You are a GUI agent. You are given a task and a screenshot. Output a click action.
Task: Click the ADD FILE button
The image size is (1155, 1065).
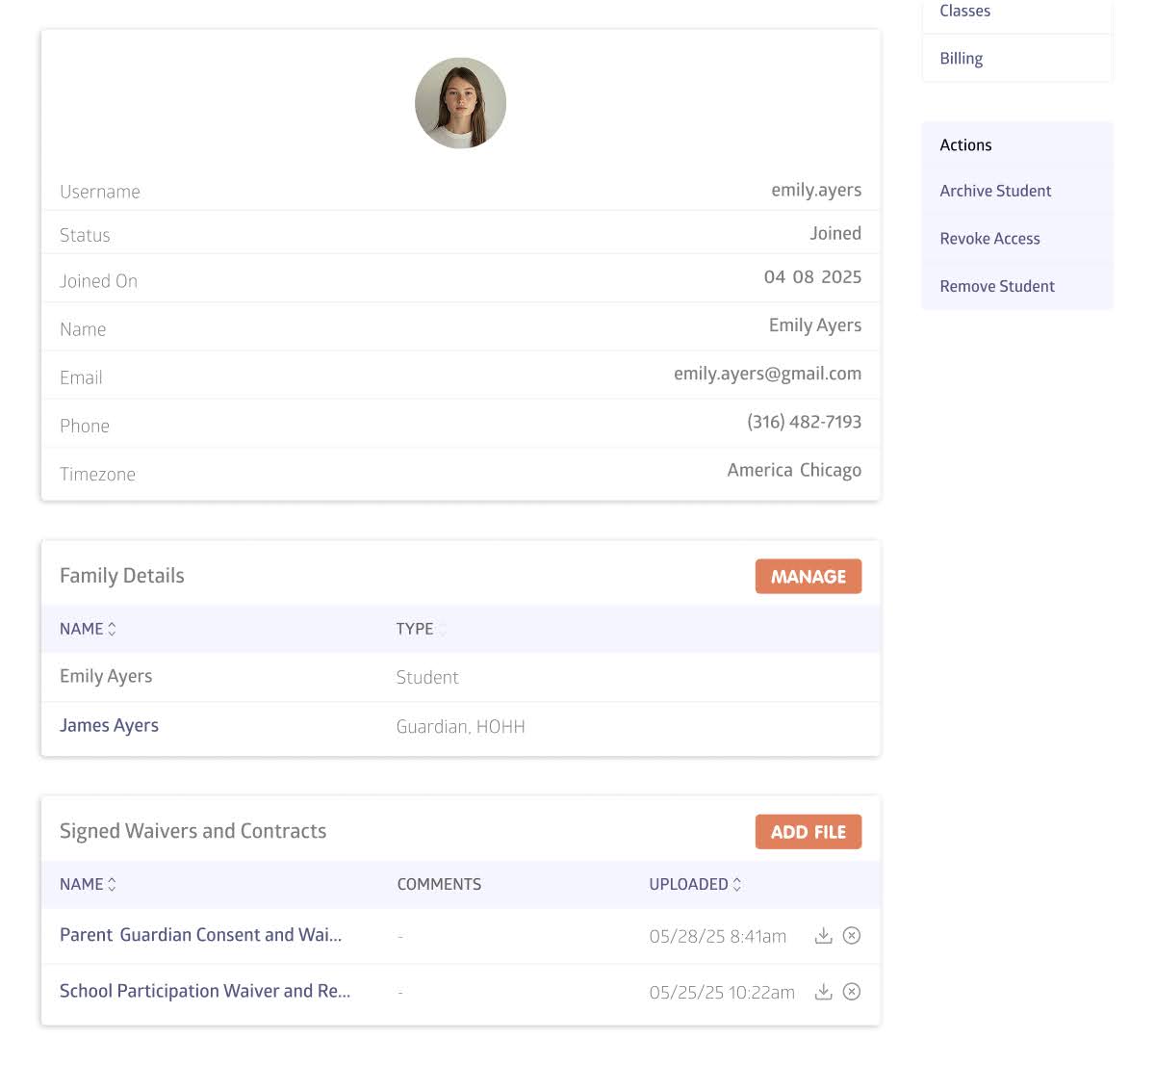808,832
